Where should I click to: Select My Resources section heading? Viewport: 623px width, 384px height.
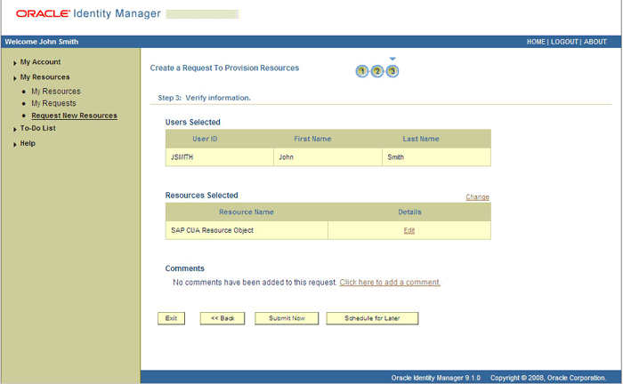(44, 77)
